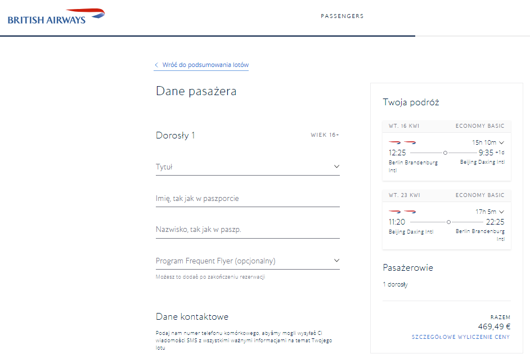Click stopover circle on the Berlin–Beijing route

click(x=445, y=153)
